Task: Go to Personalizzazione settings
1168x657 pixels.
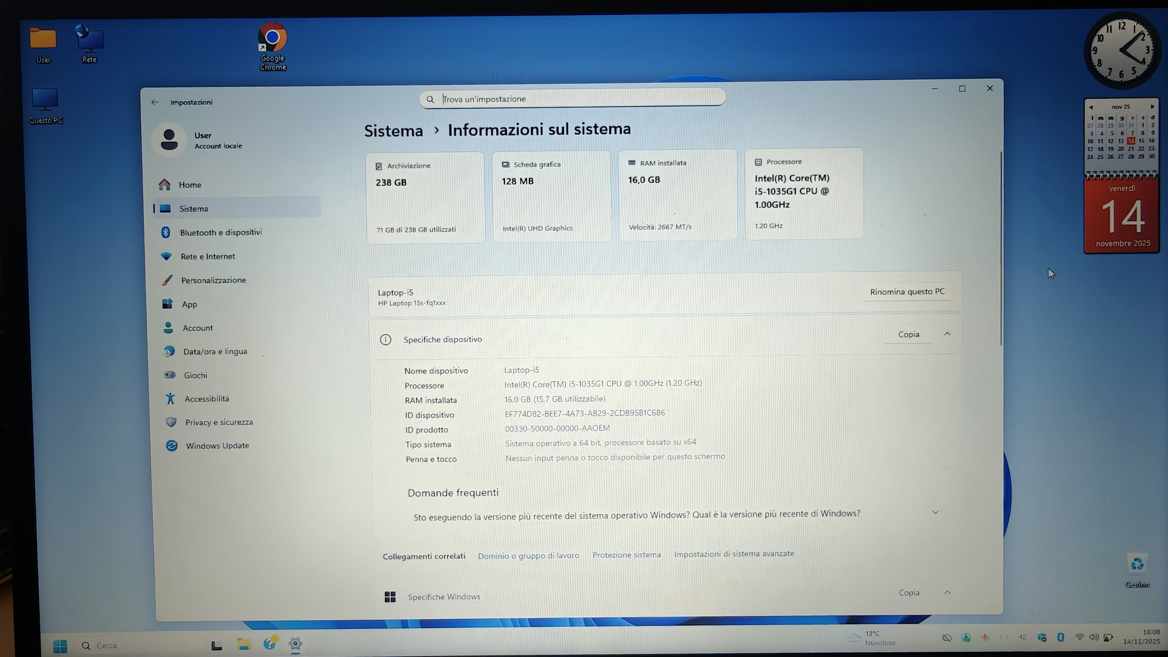Action: coord(213,280)
